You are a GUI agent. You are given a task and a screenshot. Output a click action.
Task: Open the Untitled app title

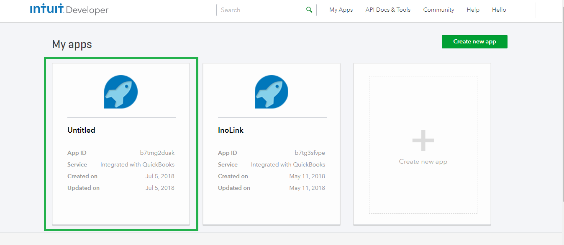[x=81, y=130]
